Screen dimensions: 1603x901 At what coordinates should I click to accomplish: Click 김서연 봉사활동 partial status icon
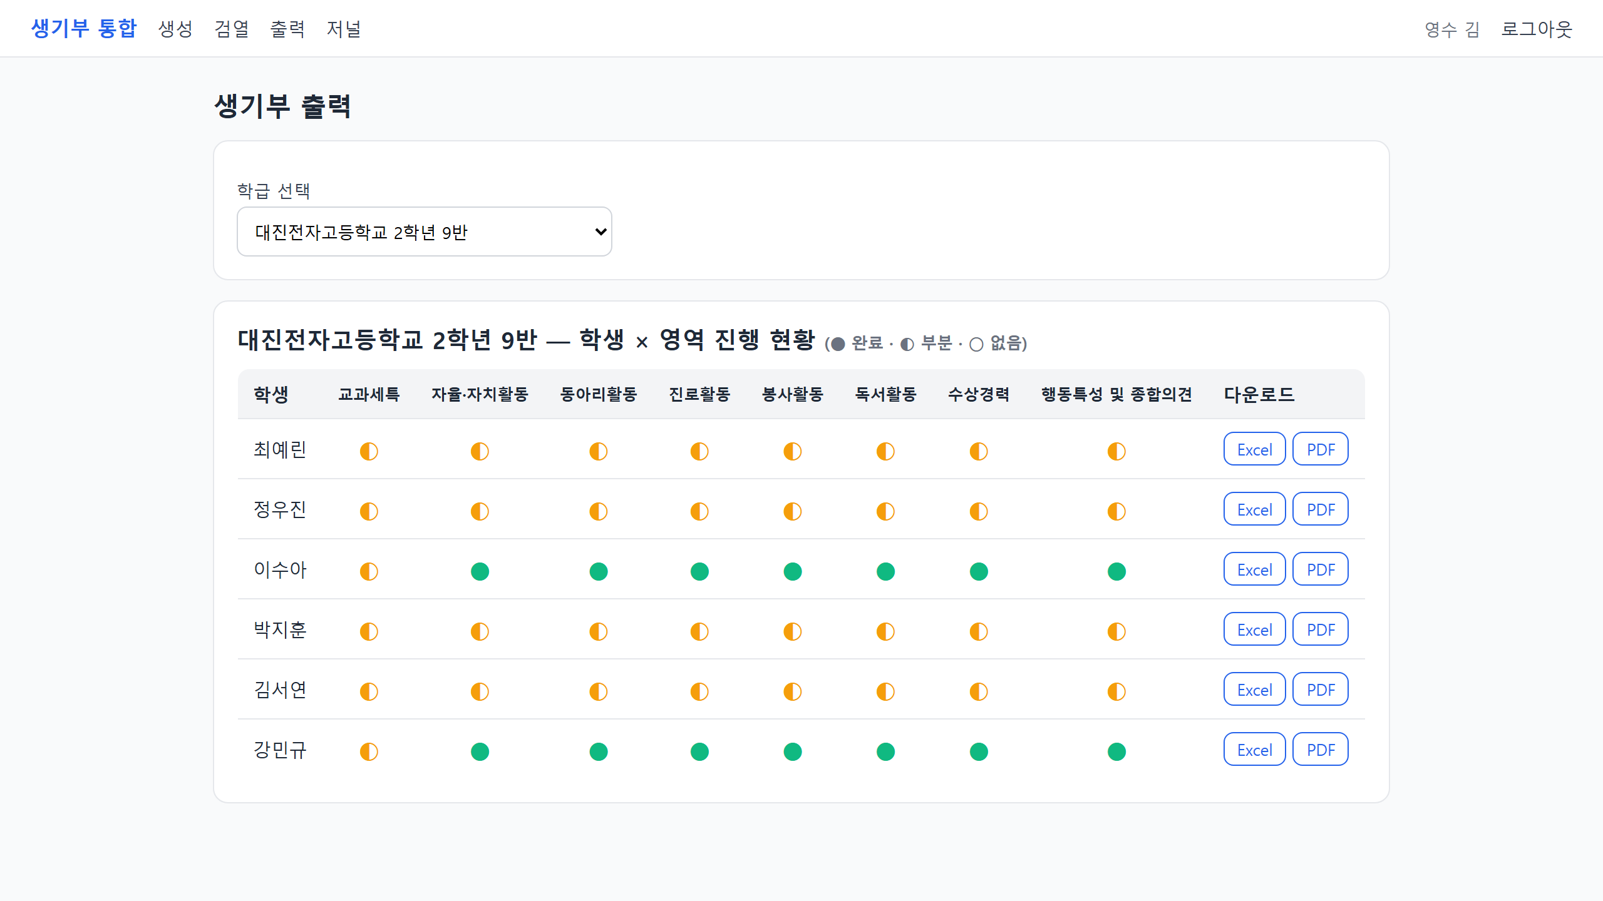[793, 691]
